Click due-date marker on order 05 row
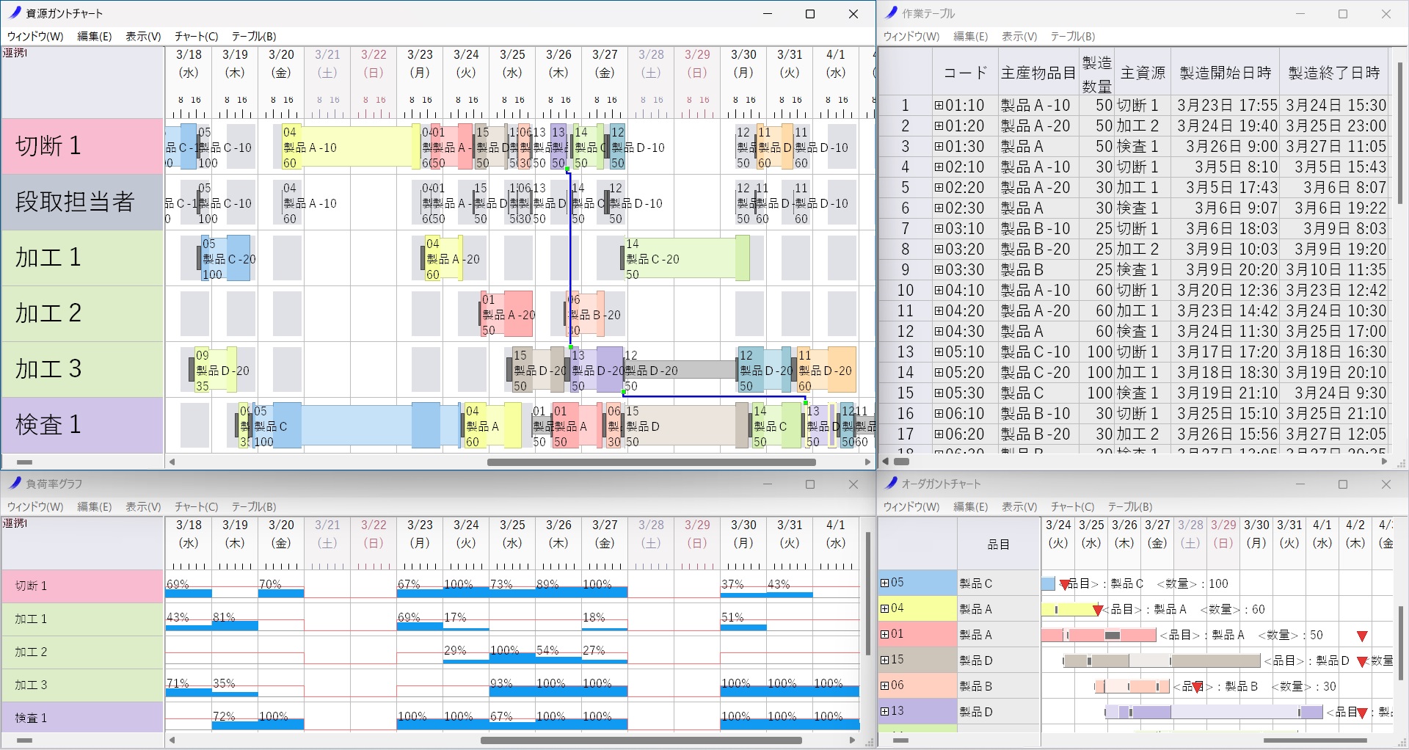This screenshot has width=1409, height=750. point(1064,585)
